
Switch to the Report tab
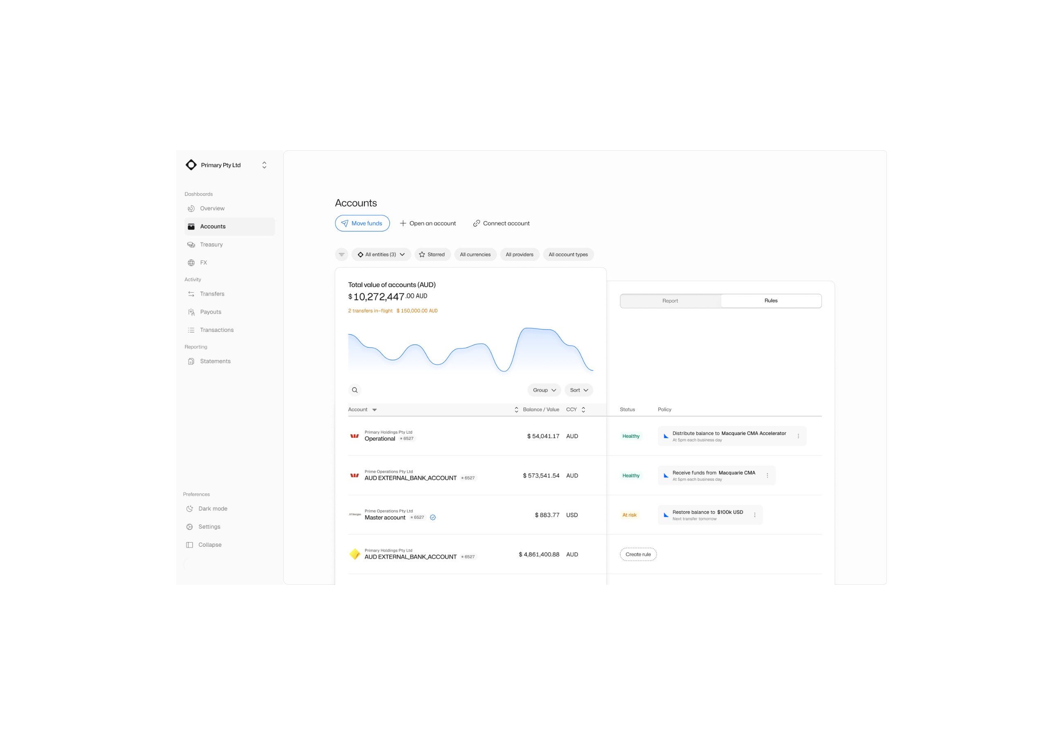670,301
